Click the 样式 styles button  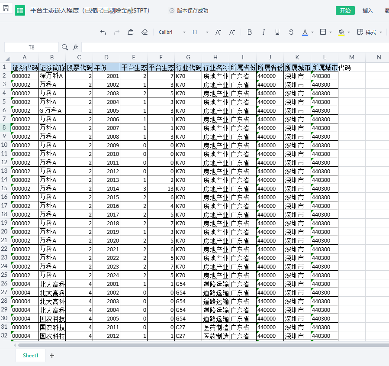coord(366,32)
